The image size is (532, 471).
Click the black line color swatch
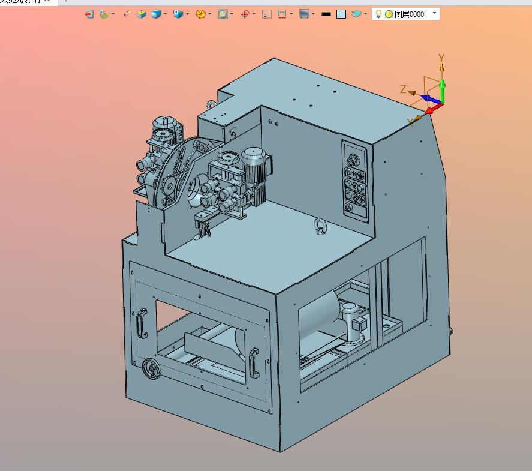326,14
